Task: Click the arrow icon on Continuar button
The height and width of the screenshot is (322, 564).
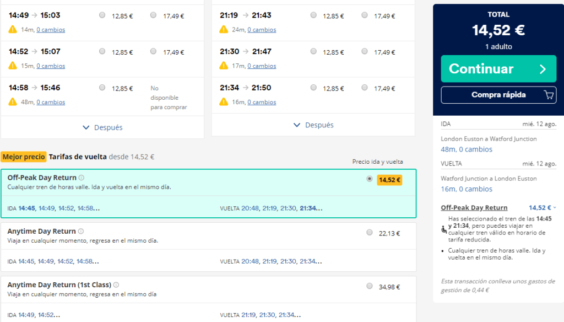Action: pos(543,69)
